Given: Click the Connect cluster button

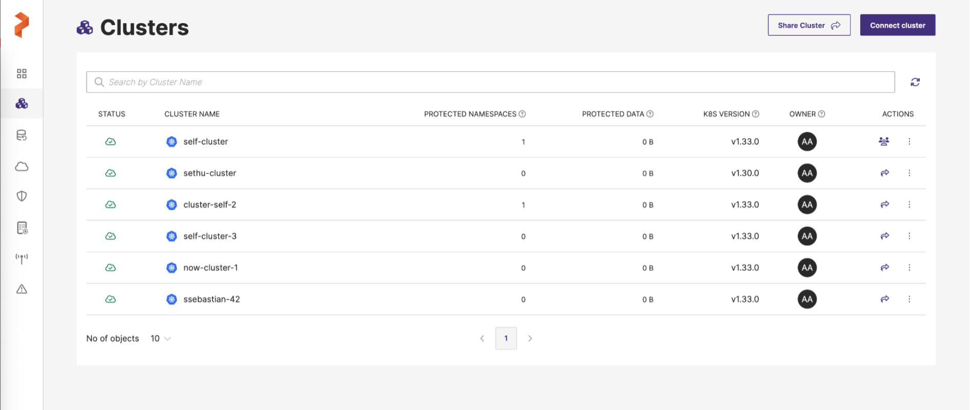Looking at the screenshot, I should (897, 25).
